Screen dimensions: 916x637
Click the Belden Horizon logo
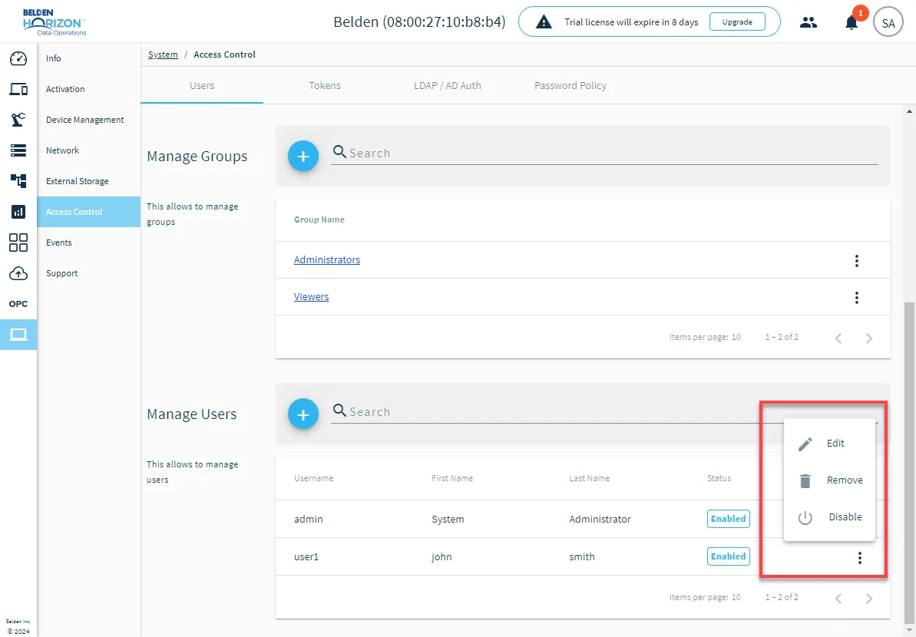55,22
